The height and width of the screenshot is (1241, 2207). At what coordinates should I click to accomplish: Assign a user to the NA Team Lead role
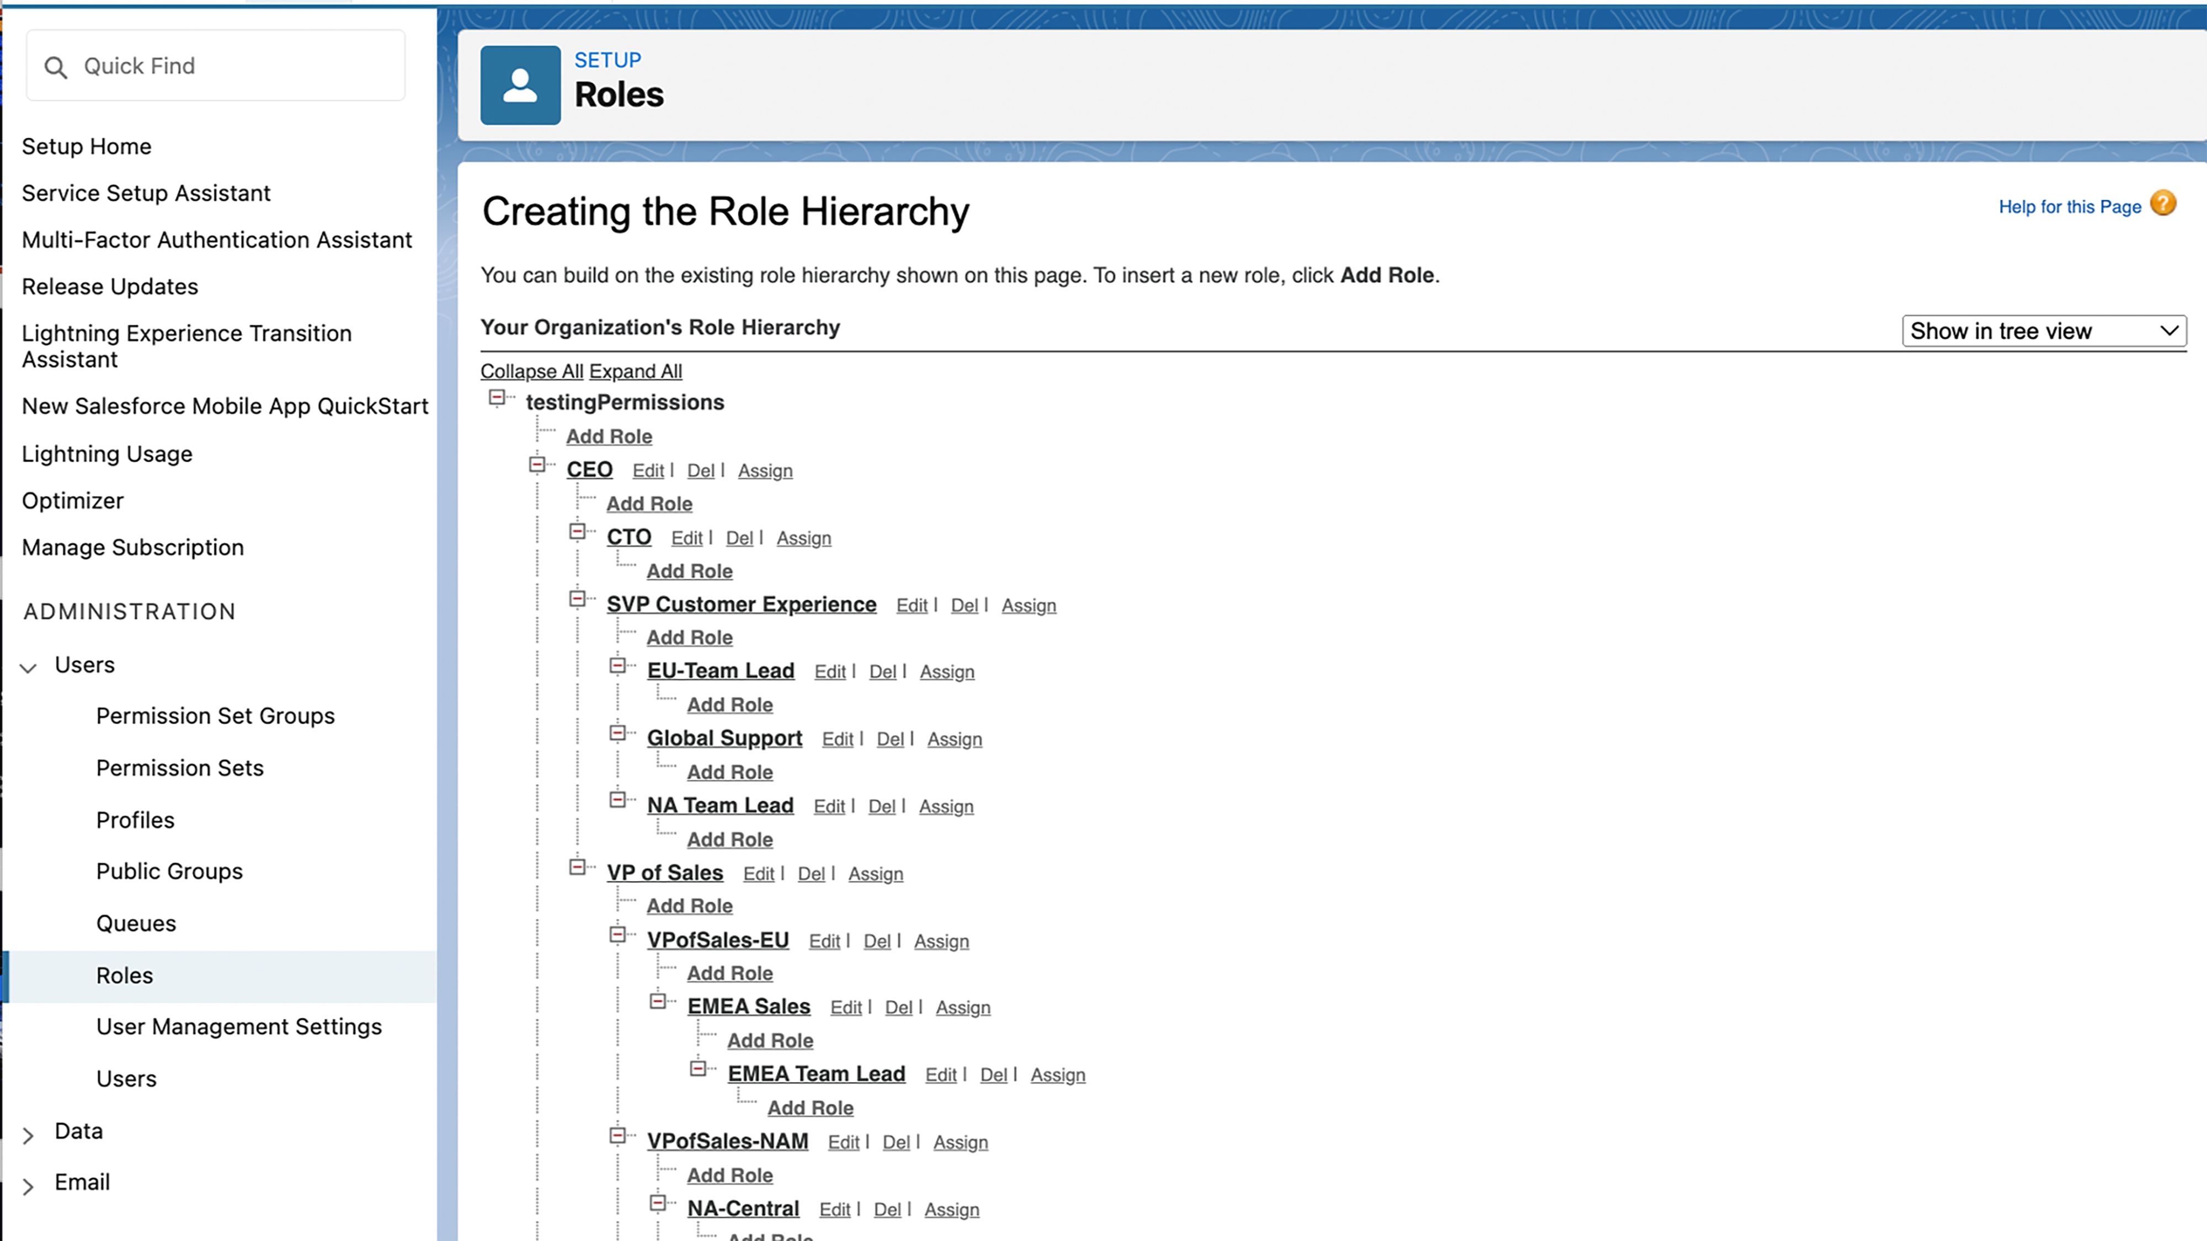pos(946,805)
